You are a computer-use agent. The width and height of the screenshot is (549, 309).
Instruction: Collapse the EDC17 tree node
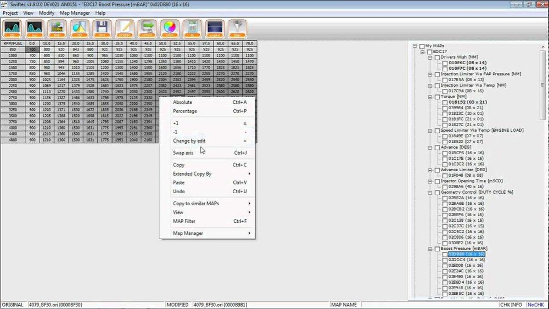(423, 52)
